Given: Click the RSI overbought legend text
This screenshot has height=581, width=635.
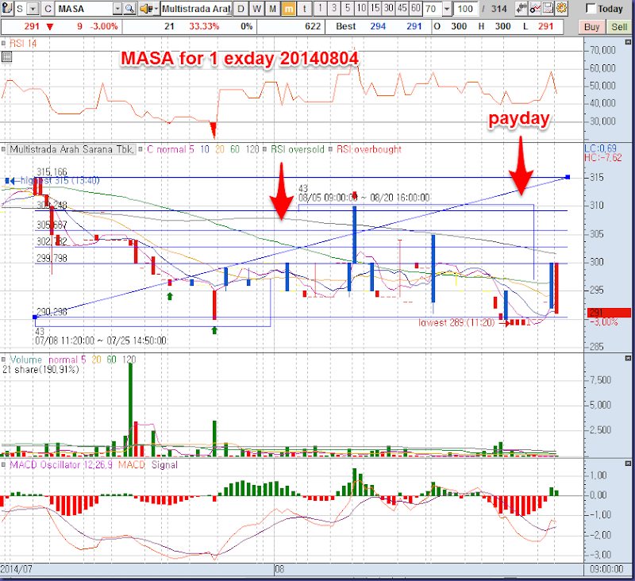Looking at the screenshot, I should (x=368, y=149).
